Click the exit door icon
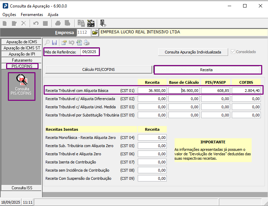Screen dimensions: 268x206 103,23
